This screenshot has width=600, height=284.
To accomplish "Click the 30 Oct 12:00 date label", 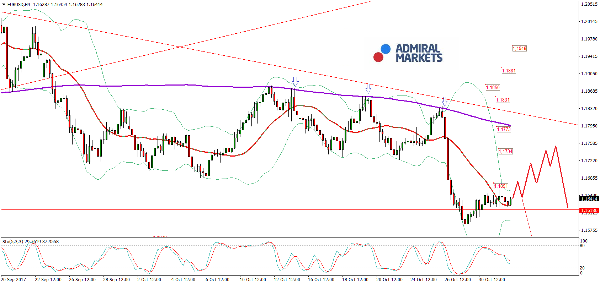I will click(492, 280).
